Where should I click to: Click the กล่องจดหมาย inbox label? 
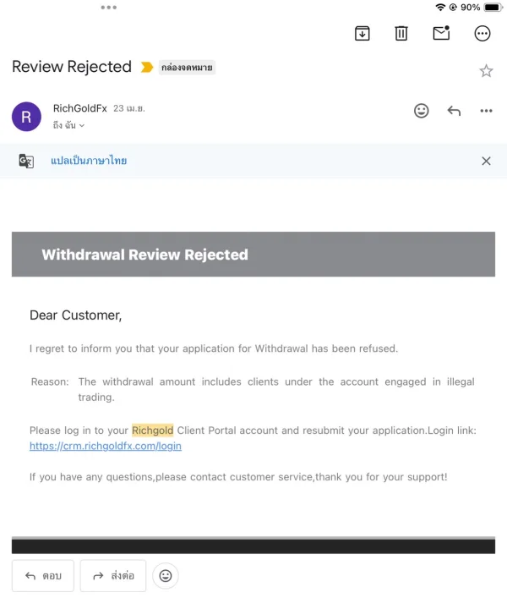coord(187,67)
